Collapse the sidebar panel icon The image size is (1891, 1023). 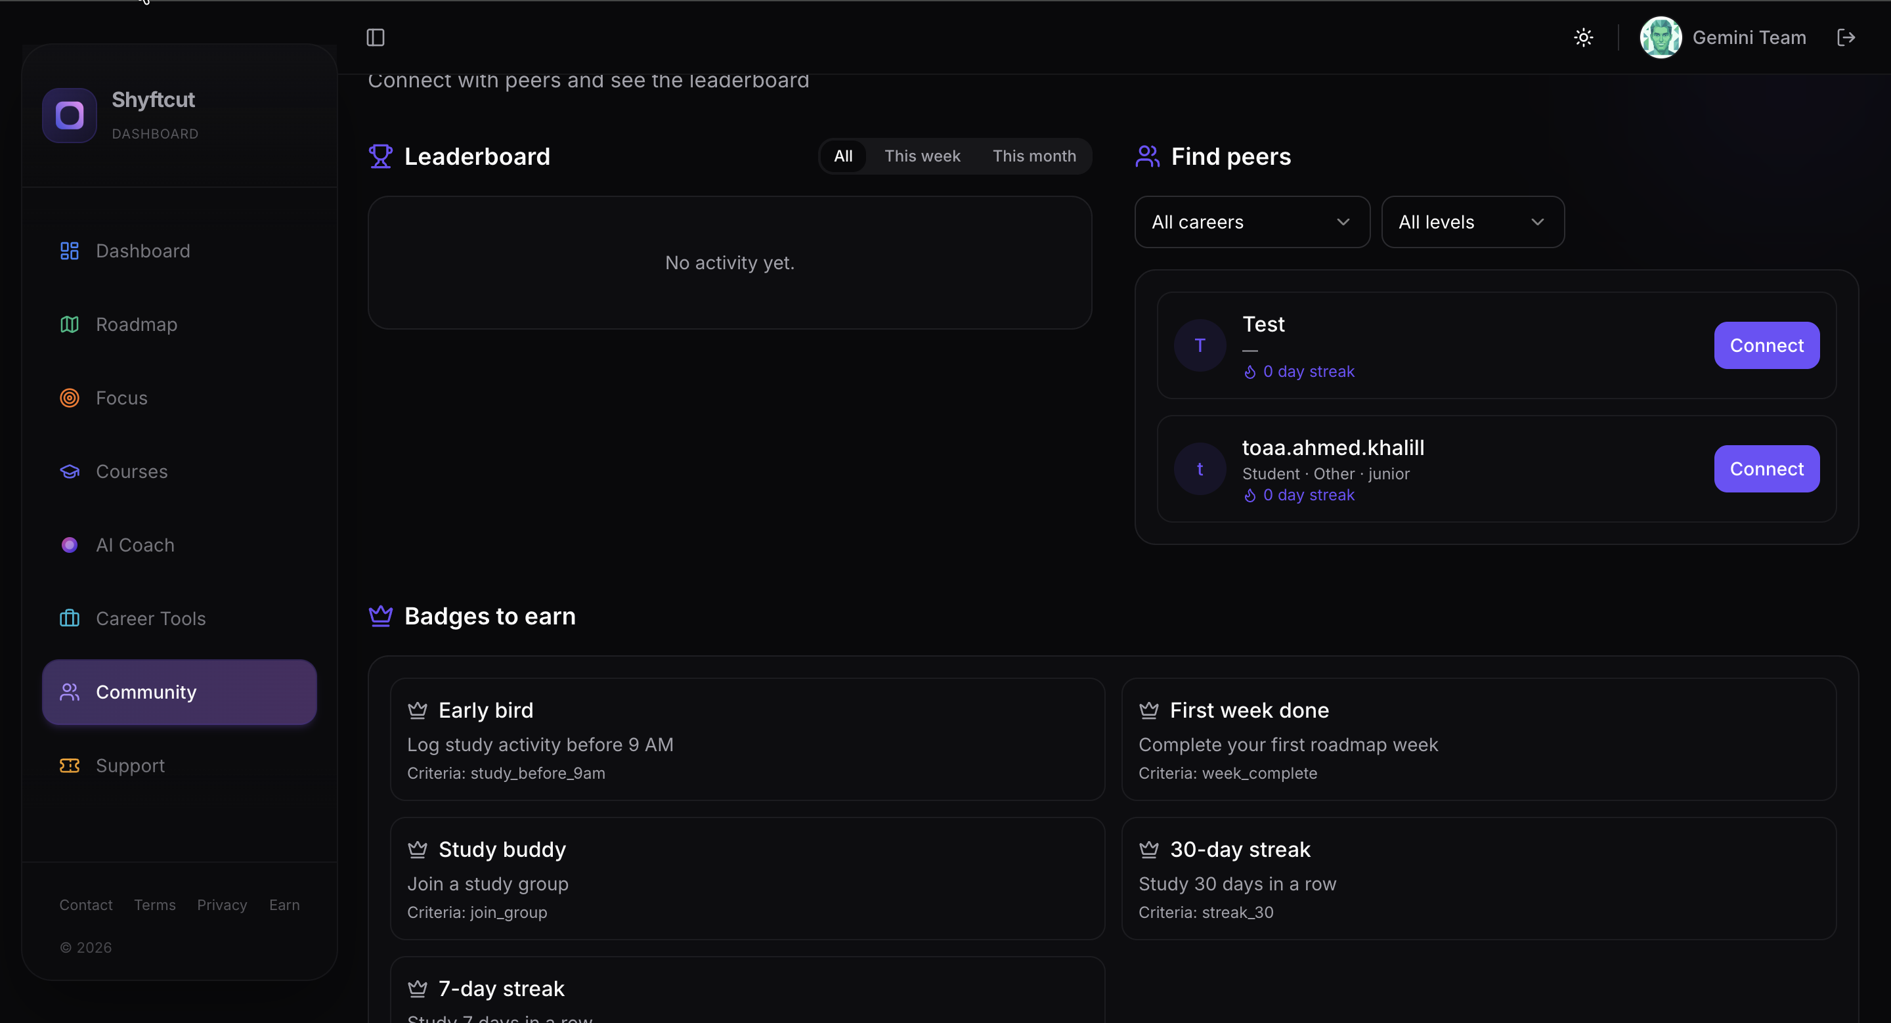[x=375, y=37]
